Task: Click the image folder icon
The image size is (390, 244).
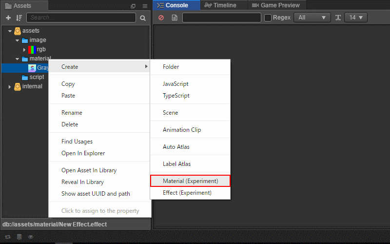Action: tap(25, 41)
